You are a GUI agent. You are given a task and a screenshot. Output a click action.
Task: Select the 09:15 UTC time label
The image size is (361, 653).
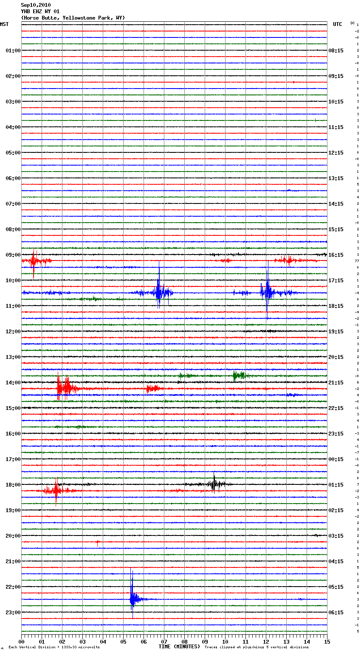coord(336,76)
